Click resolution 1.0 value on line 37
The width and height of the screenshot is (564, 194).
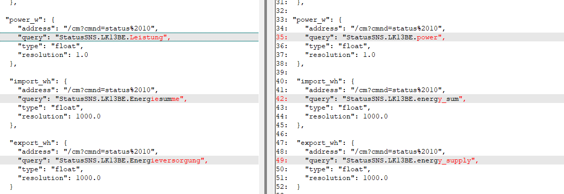(369, 55)
